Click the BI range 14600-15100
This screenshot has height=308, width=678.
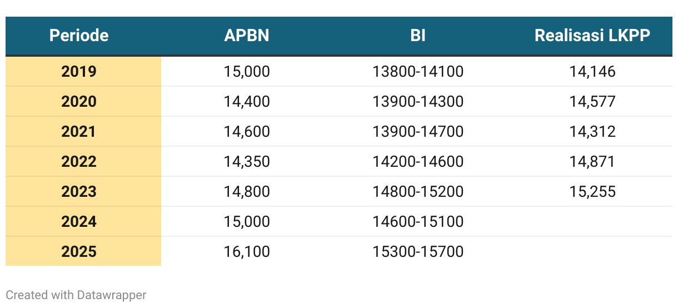pyautogui.click(x=418, y=222)
